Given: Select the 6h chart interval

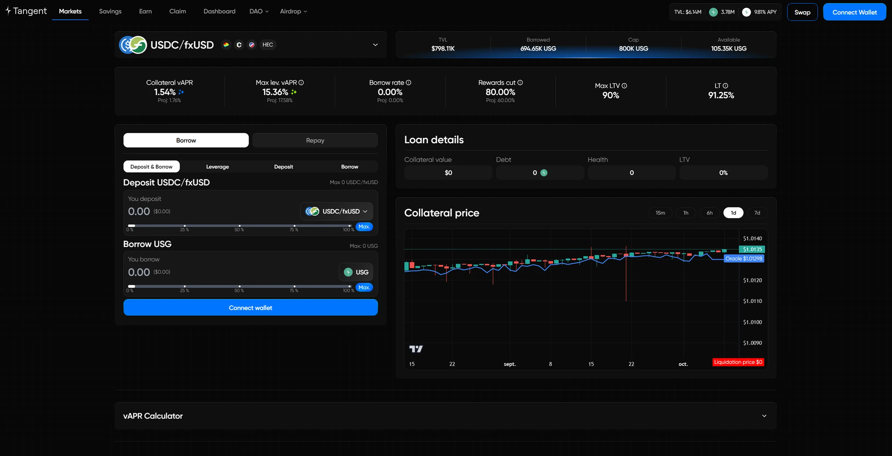Looking at the screenshot, I should 710,213.
